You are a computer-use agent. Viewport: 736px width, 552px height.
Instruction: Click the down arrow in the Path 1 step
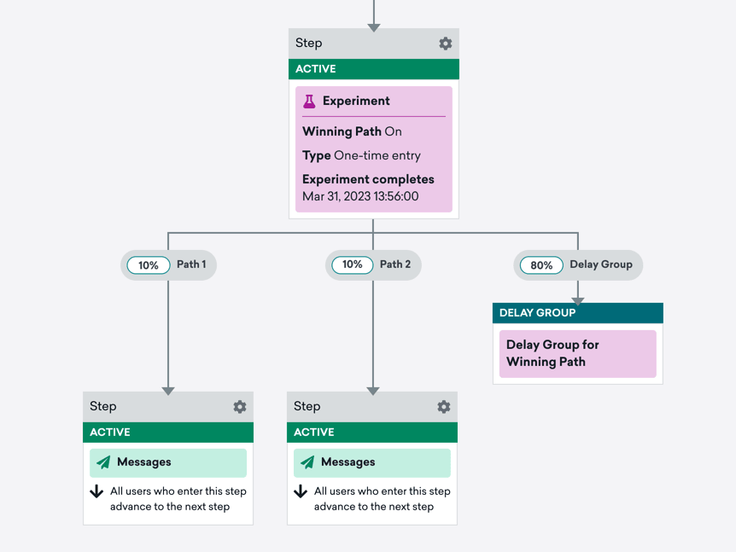pyautogui.click(x=96, y=491)
